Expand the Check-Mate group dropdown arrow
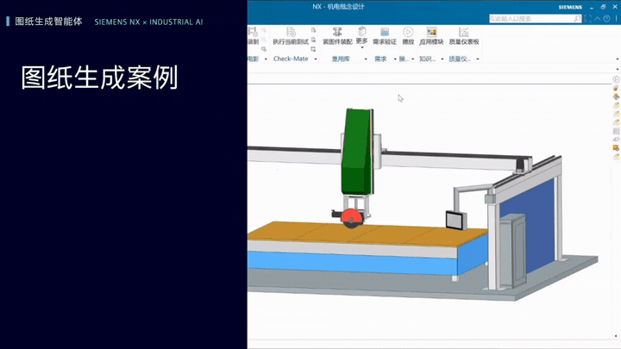The image size is (621, 349). point(316,59)
